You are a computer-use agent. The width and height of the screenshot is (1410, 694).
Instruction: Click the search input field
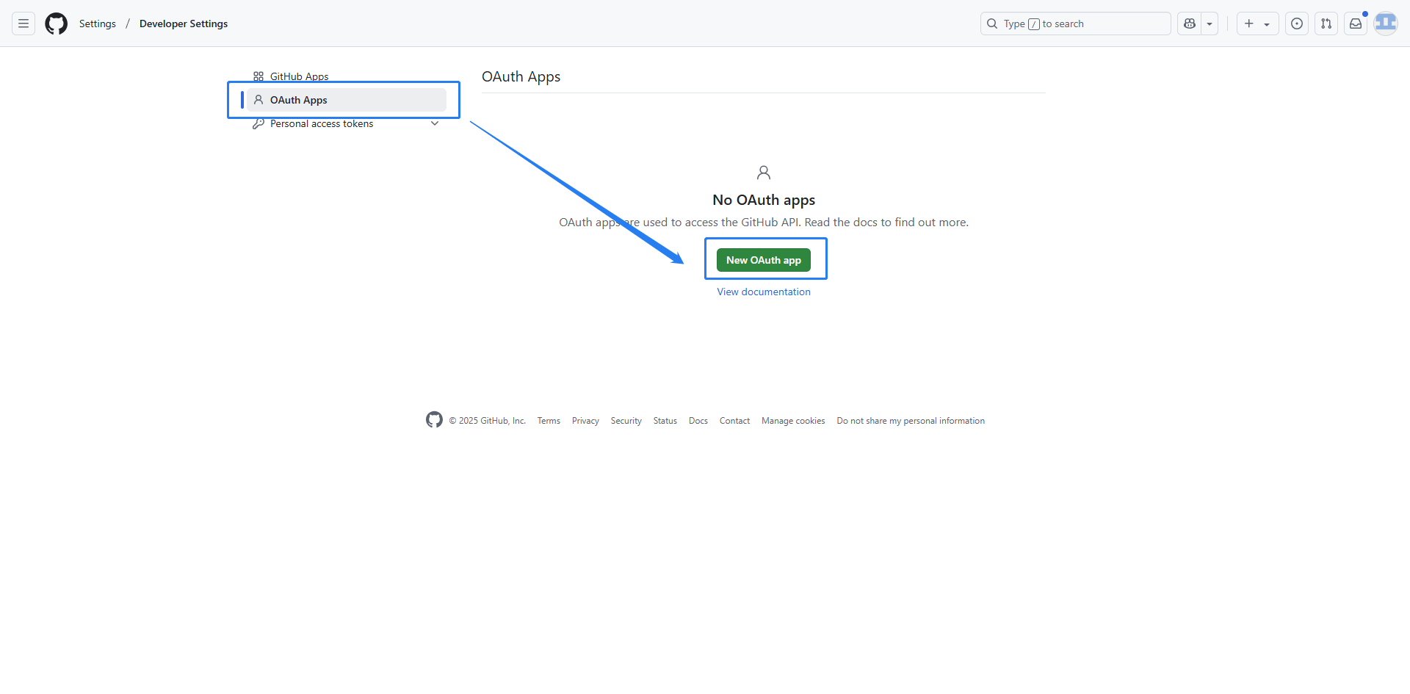(x=1076, y=24)
